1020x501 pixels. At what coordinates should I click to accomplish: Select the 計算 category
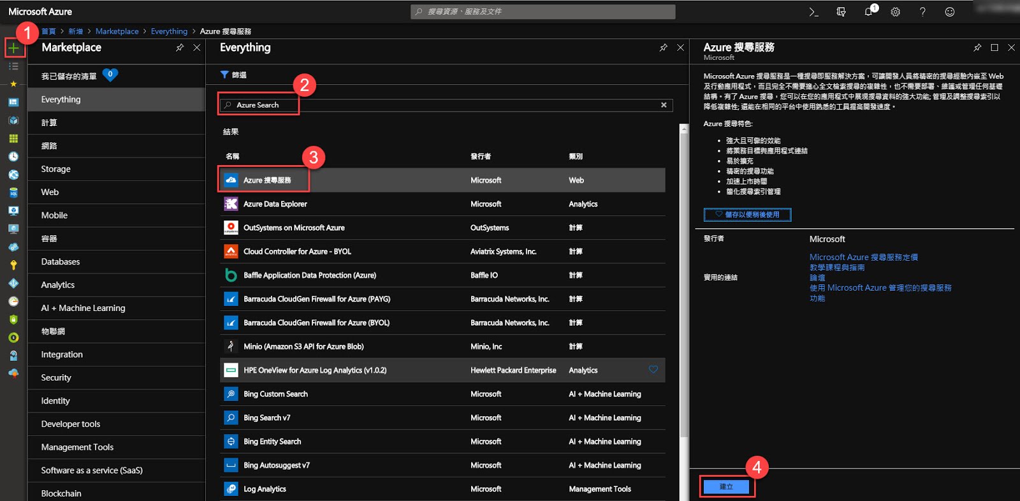(x=116, y=122)
